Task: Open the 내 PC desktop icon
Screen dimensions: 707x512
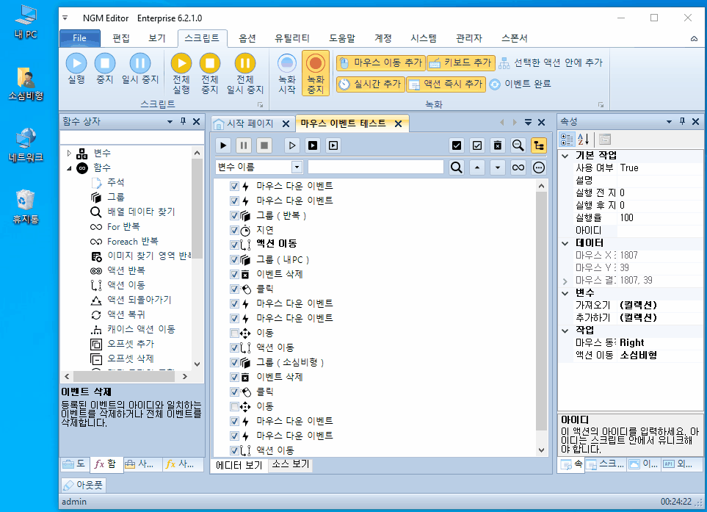Action: click(25, 21)
